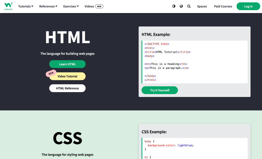Click the lightblue color keyword in CSS example

185,145
